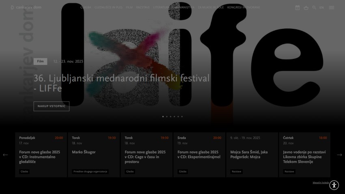Click the 19:30 time on Marko Škugor card

[112, 138]
